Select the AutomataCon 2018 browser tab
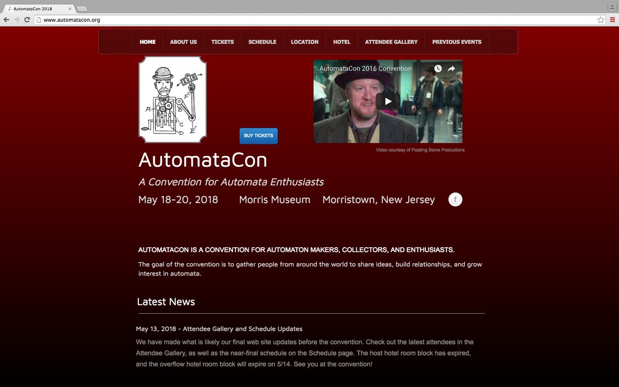 click(39, 9)
